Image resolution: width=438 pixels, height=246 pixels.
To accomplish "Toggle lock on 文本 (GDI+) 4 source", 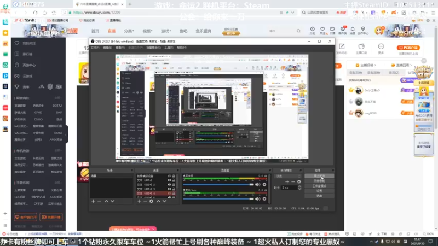I will pyautogui.click(x=174, y=194).
